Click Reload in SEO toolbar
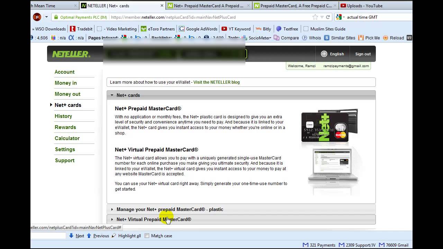The image size is (443, 249). click(394, 38)
